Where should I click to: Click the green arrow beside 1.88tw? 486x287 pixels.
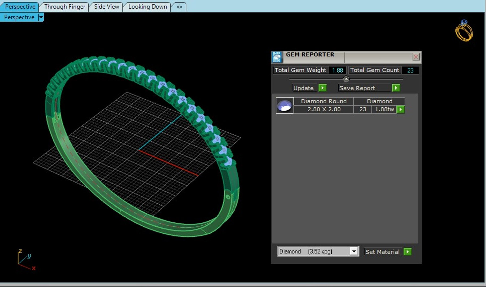click(x=400, y=109)
